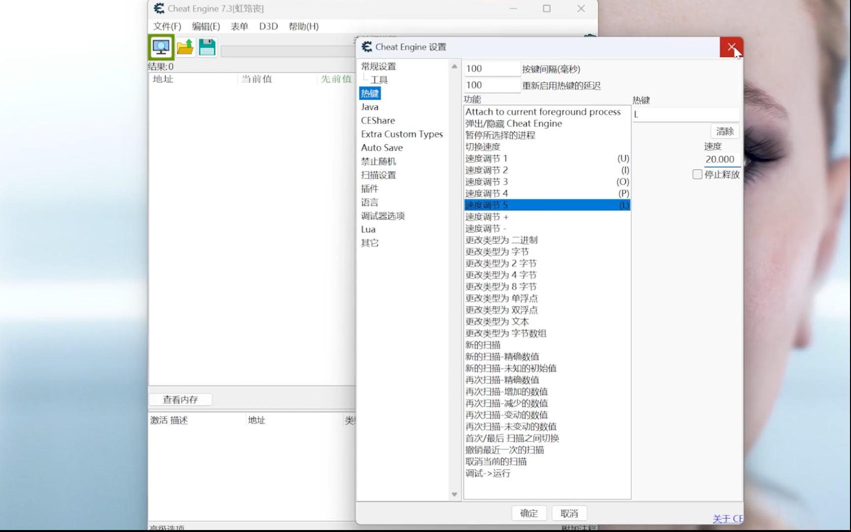Select 暂停所选择的进程 function
This screenshot has width=851, height=532.
coord(547,135)
